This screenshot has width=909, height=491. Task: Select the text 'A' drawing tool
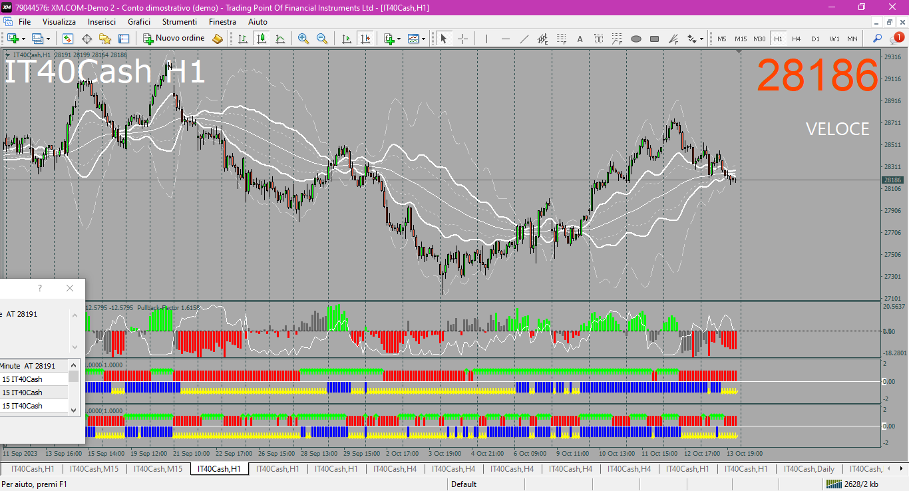pyautogui.click(x=580, y=39)
